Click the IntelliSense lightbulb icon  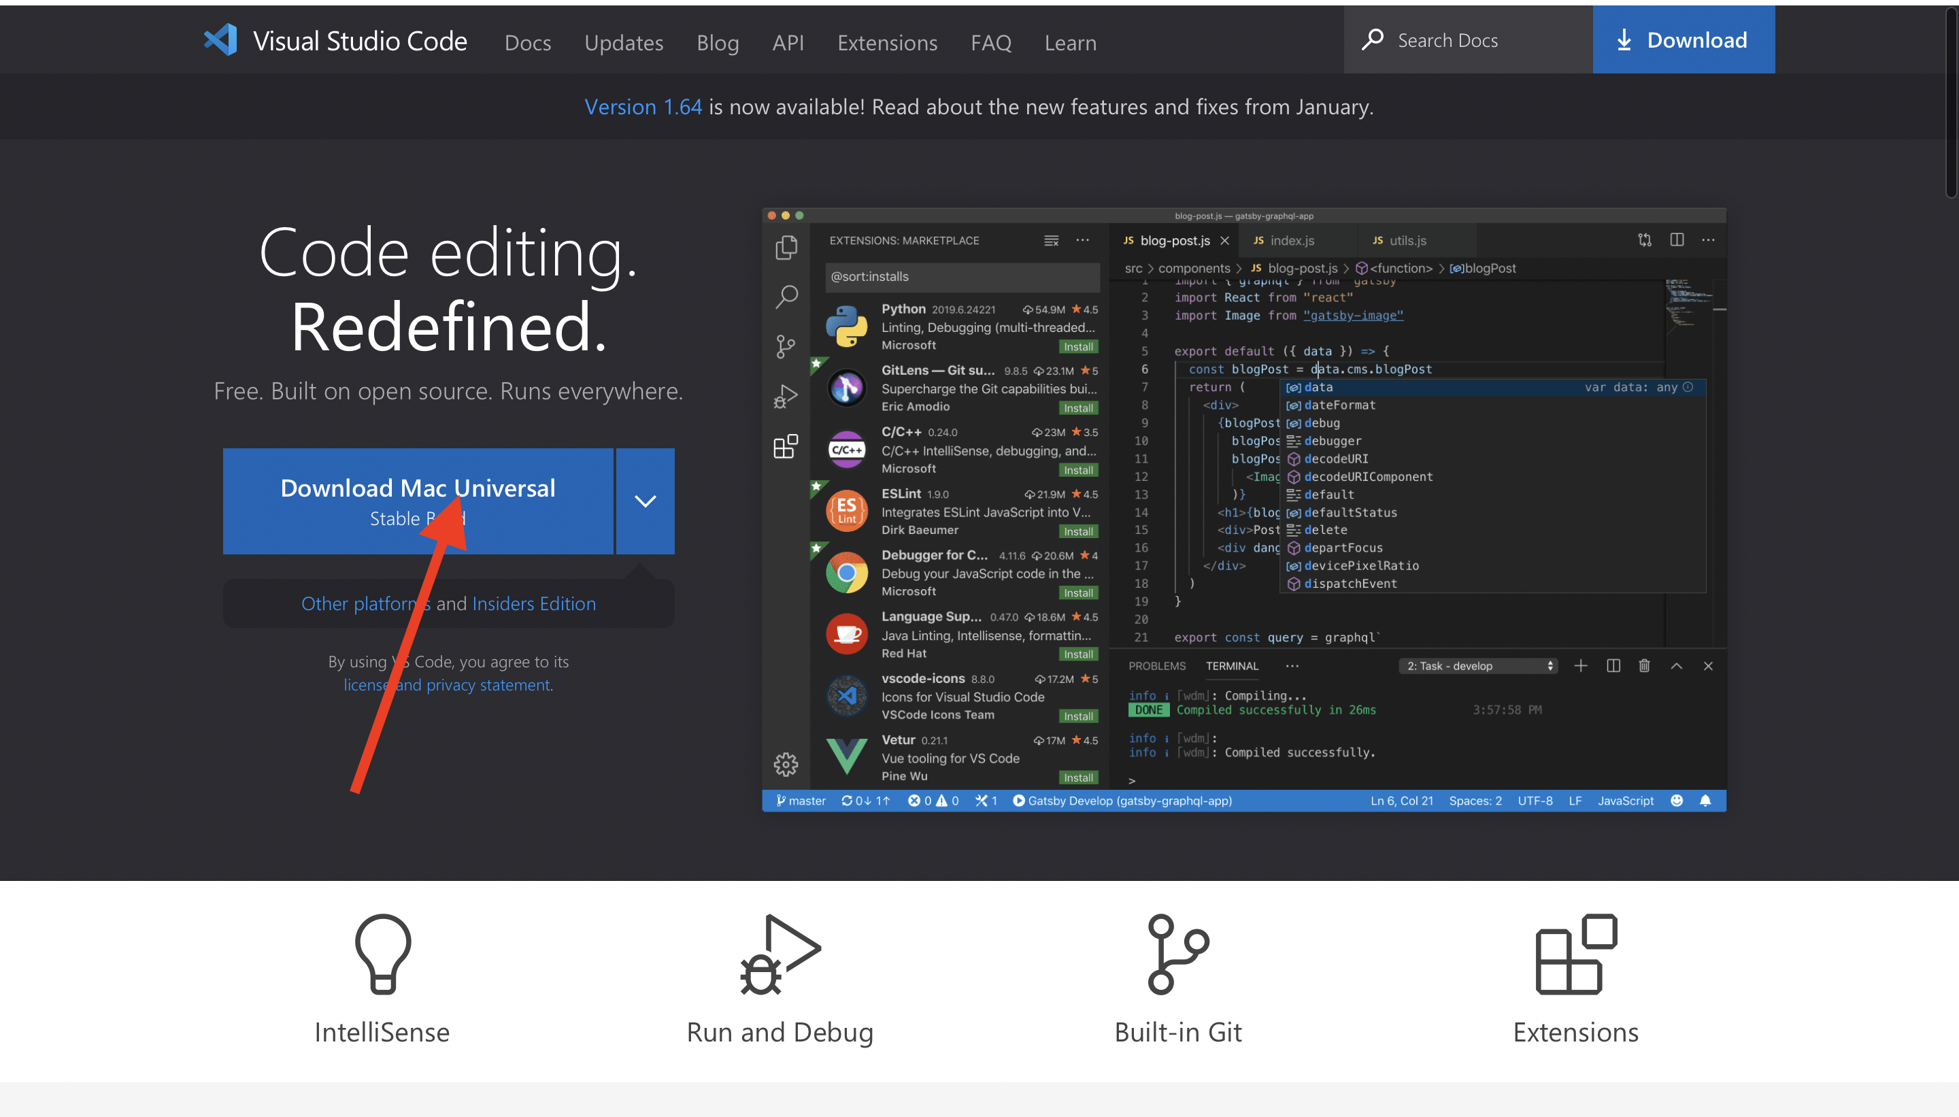[383, 954]
